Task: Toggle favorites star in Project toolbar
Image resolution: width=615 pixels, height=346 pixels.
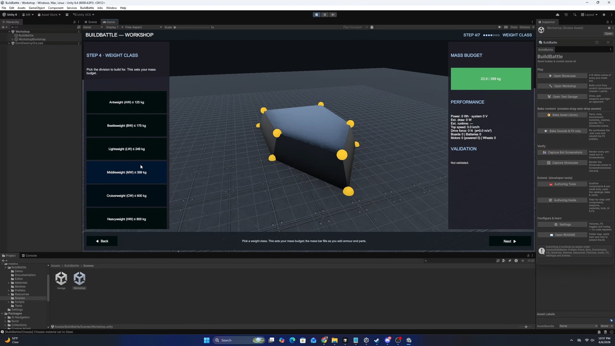Action: click(523, 261)
